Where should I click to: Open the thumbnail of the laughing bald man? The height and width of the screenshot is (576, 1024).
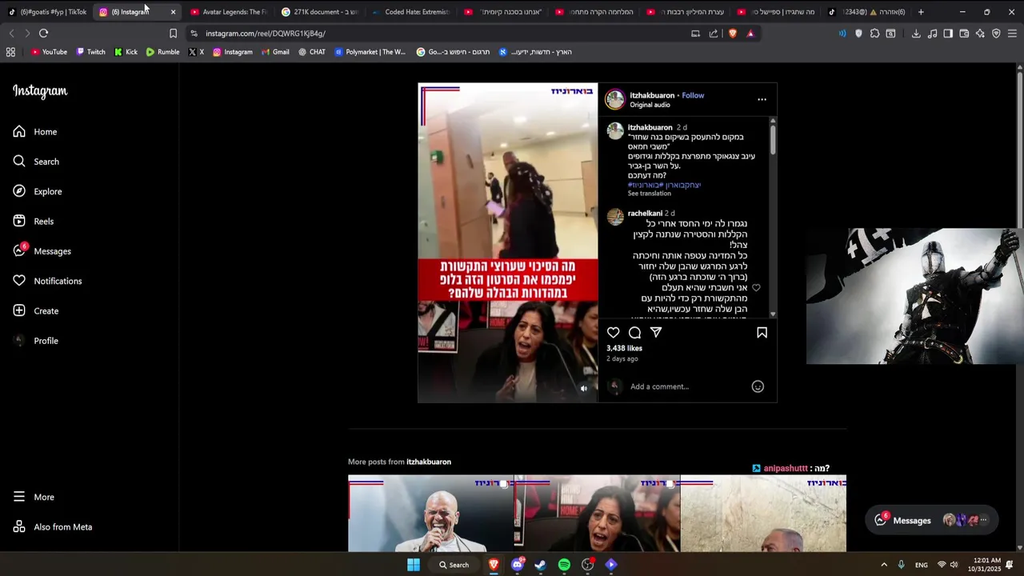430,513
